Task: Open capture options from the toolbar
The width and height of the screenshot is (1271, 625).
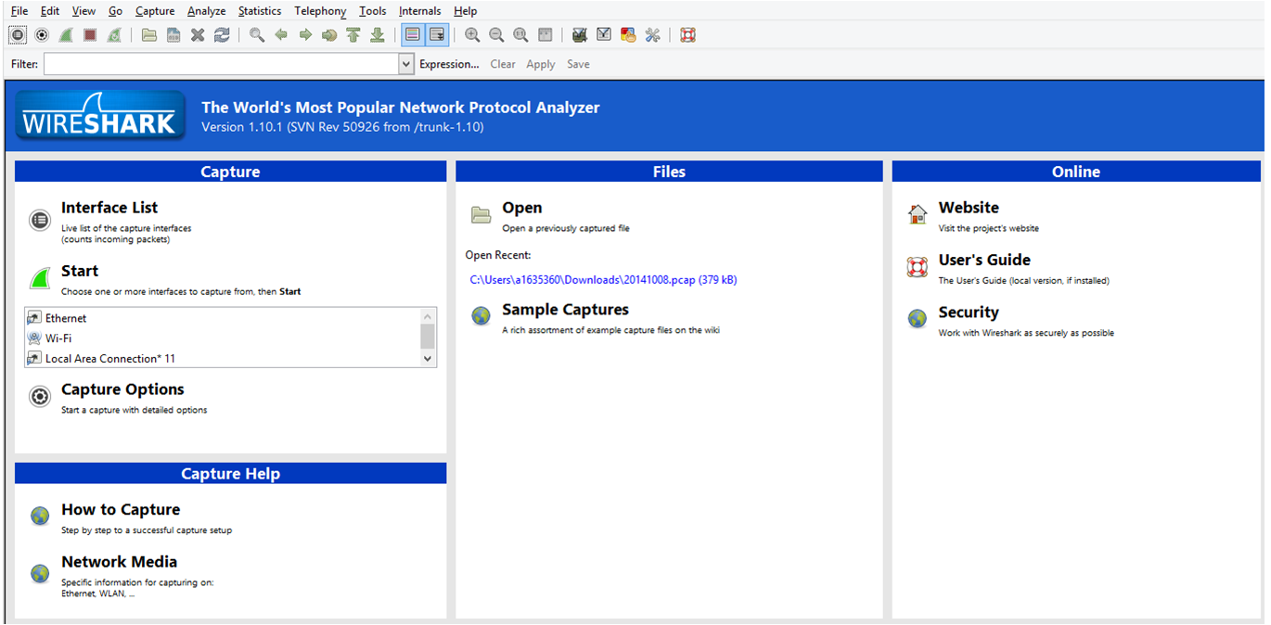Action: pyautogui.click(x=42, y=35)
